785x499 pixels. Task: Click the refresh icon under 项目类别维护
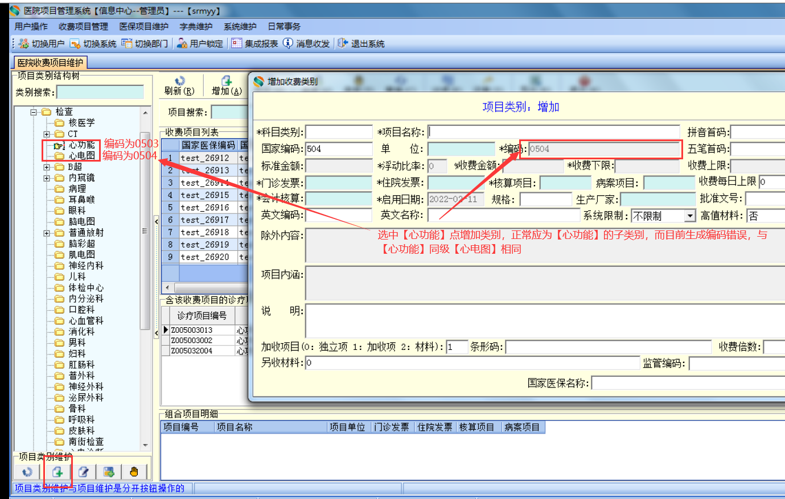27,472
